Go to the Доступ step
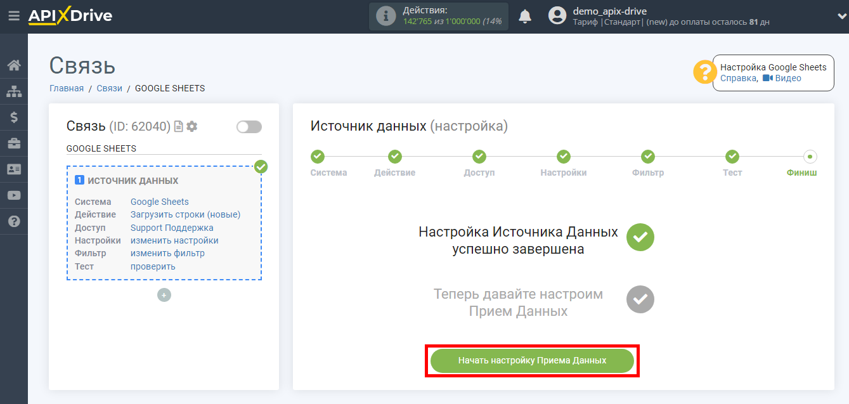The height and width of the screenshot is (404, 849). pyautogui.click(x=479, y=157)
